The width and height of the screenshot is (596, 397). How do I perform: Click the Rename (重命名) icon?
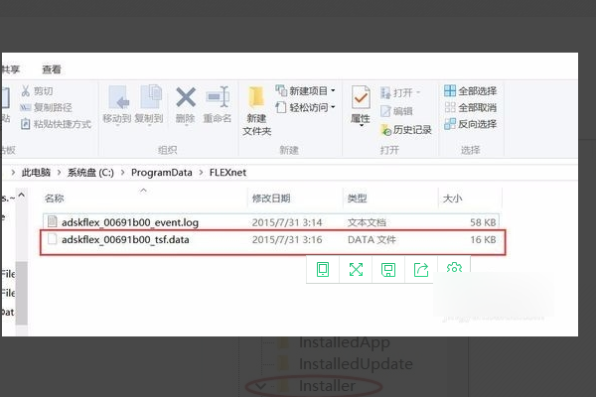point(218,97)
